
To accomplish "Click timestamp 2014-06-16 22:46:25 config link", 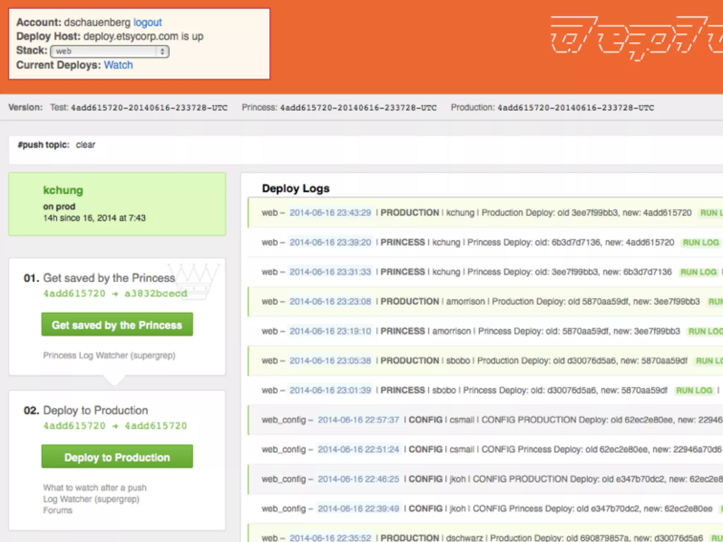I will tap(358, 479).
